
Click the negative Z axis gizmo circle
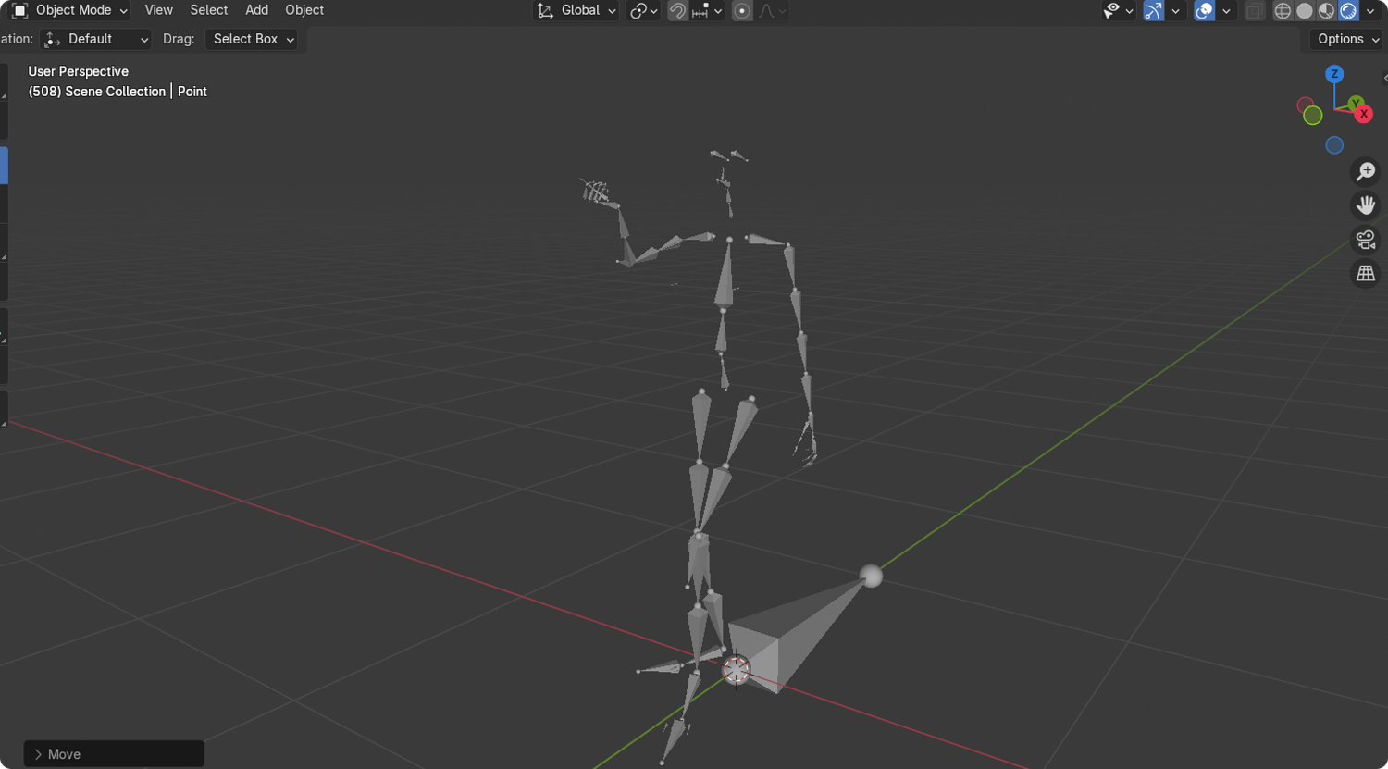click(1334, 145)
